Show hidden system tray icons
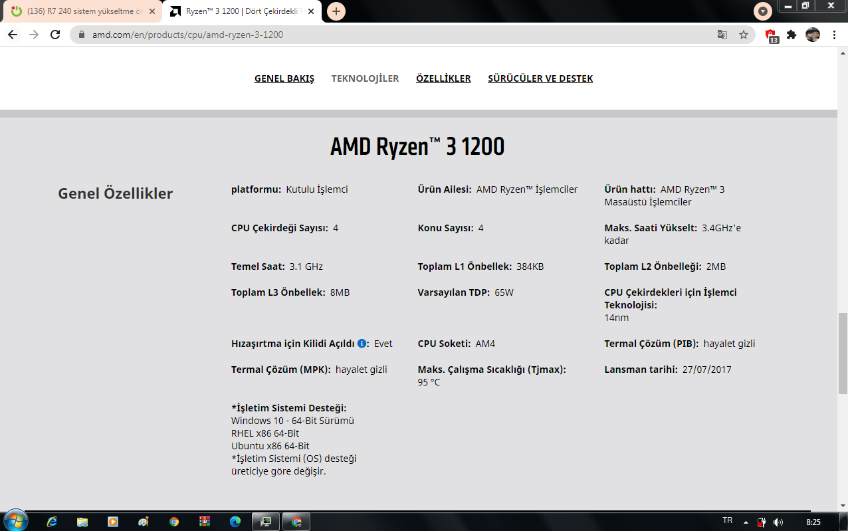Image resolution: width=848 pixels, height=531 pixels. pyautogui.click(x=746, y=522)
